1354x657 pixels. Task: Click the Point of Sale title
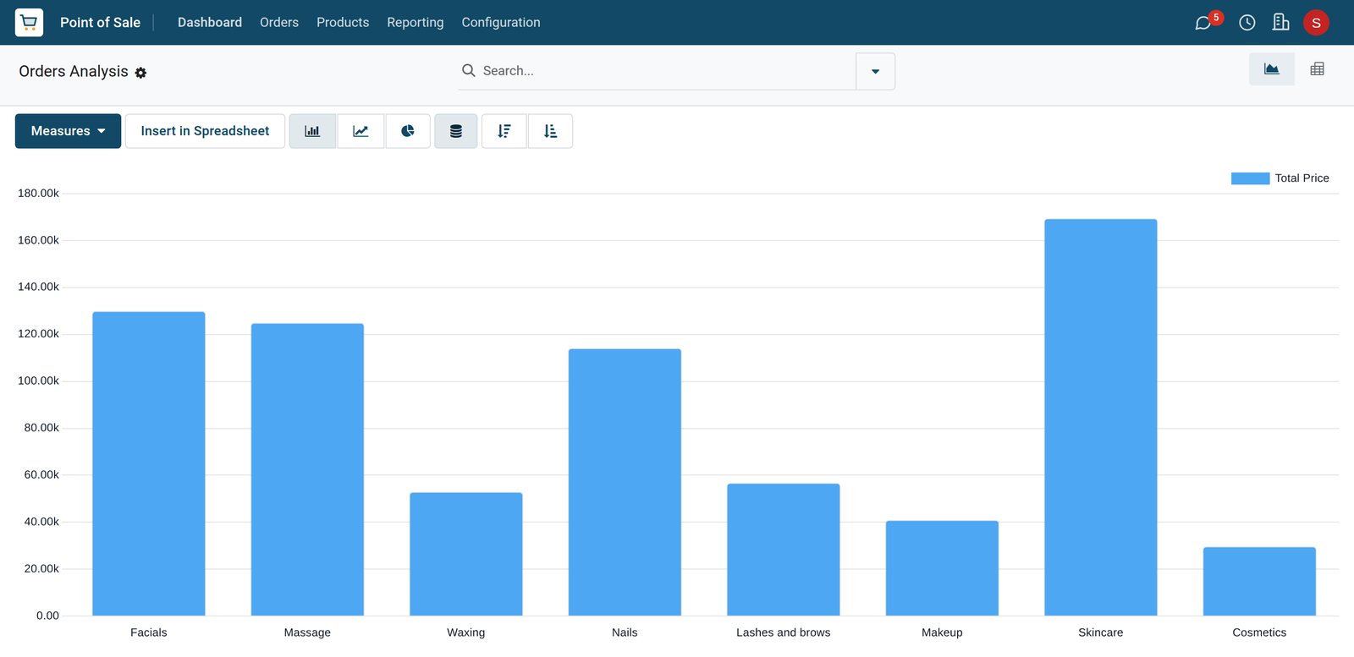click(x=100, y=22)
